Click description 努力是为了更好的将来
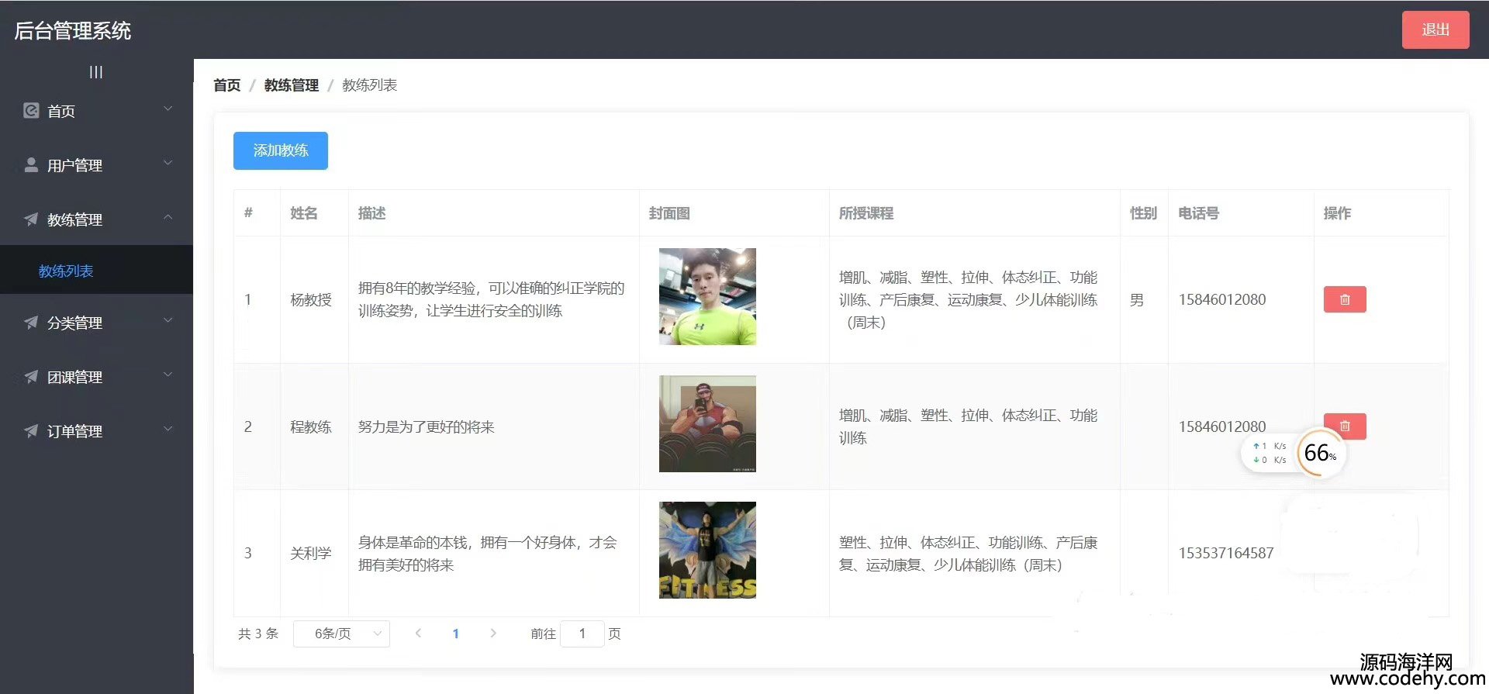Image resolution: width=1489 pixels, height=694 pixels. [427, 426]
